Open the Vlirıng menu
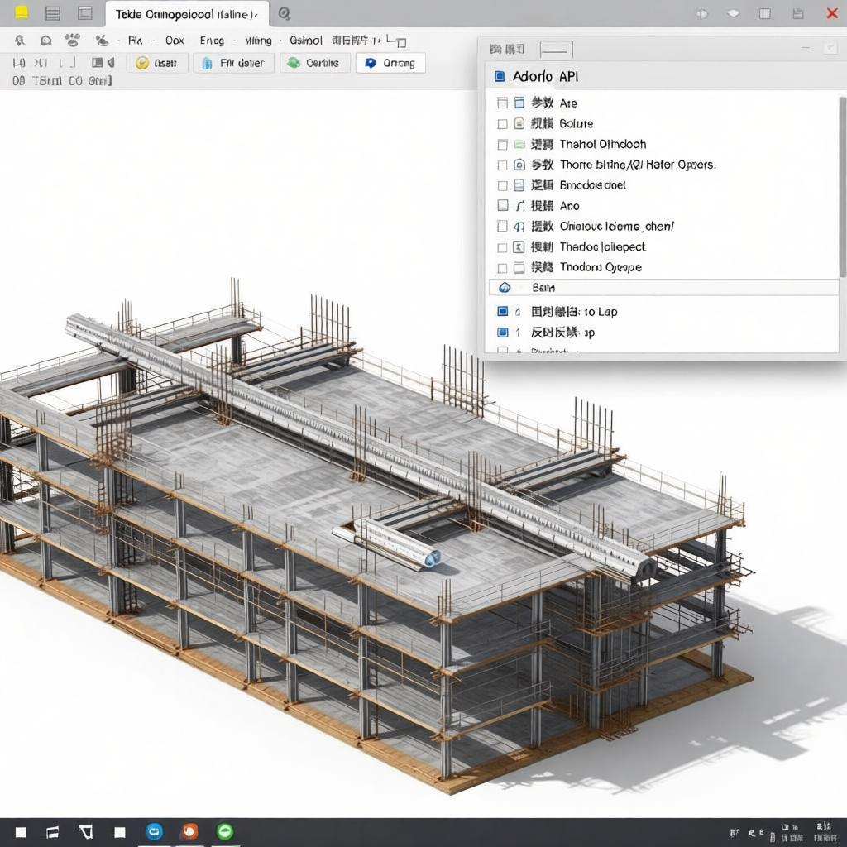This screenshot has height=847, width=847. click(x=258, y=41)
